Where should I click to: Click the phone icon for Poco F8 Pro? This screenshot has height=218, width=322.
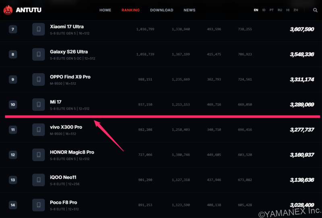38,205
